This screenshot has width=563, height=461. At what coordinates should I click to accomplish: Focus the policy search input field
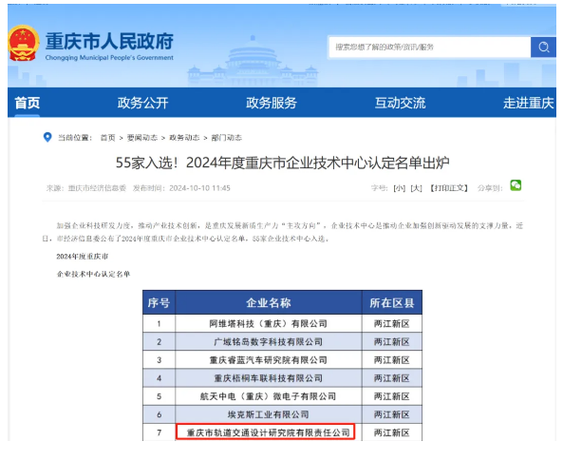(430, 48)
